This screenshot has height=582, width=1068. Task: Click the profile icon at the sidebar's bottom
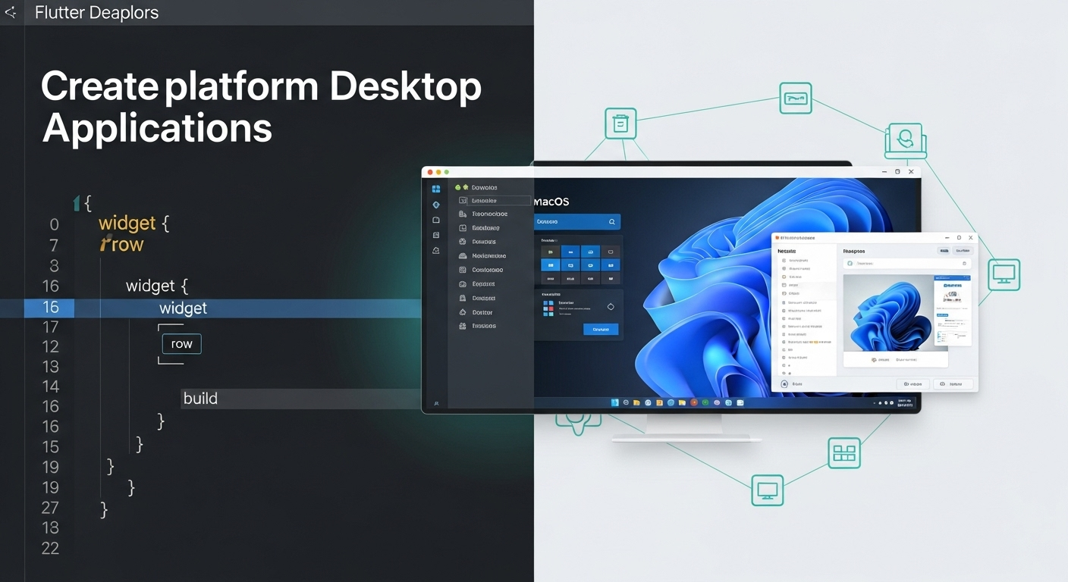(435, 402)
